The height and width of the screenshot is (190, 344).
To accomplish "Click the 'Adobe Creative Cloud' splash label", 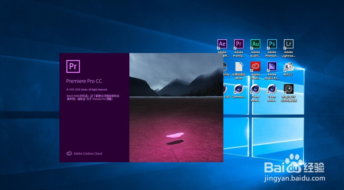I will 88,154.
